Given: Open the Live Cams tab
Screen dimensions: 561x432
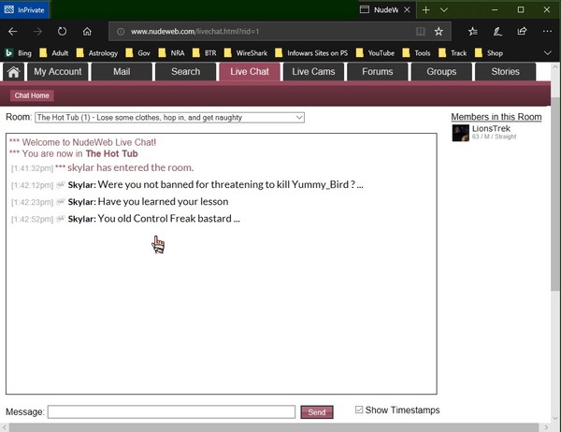Looking at the screenshot, I should pos(312,72).
